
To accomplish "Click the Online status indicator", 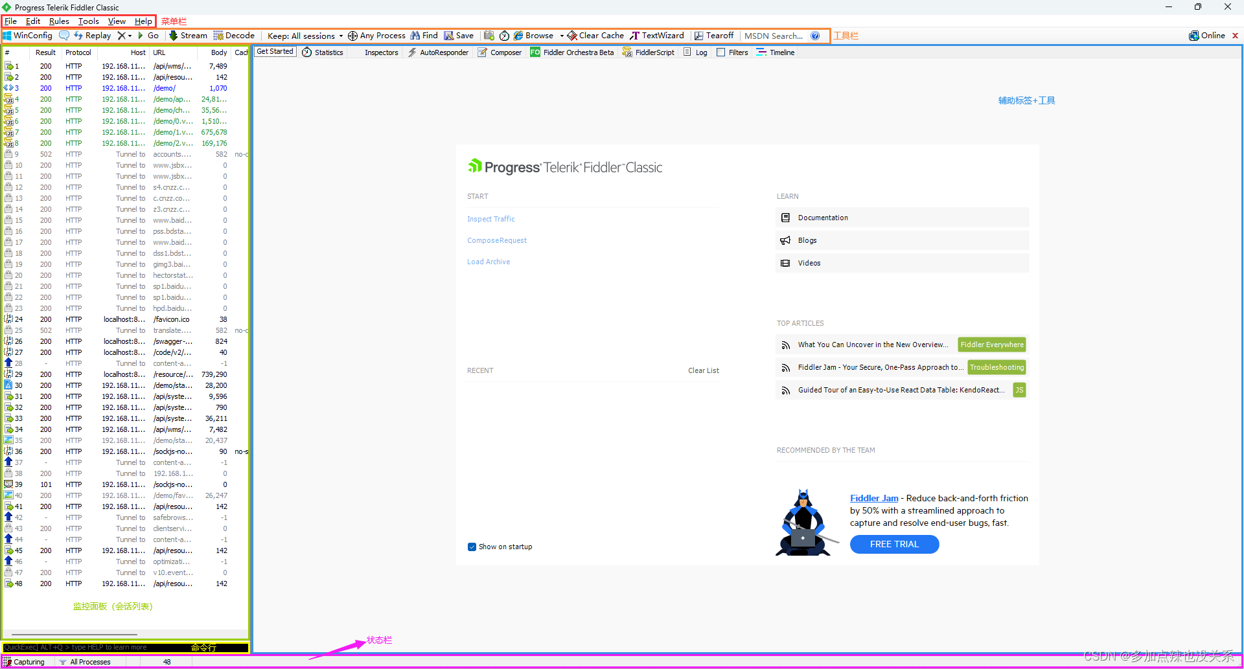I will pos(1207,36).
